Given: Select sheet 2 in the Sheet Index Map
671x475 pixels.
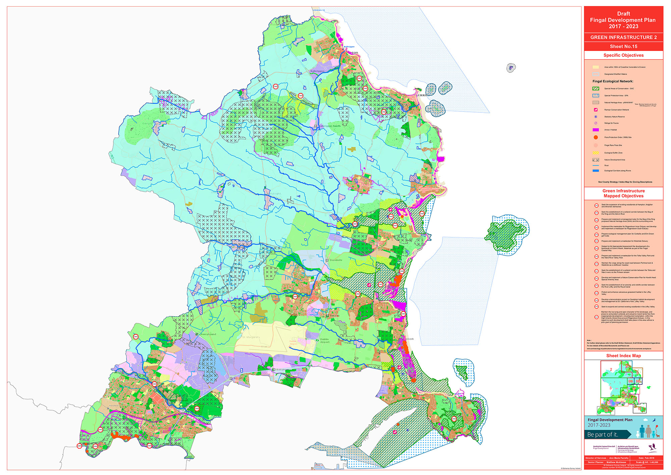Looking at the screenshot, I should tap(611, 370).
